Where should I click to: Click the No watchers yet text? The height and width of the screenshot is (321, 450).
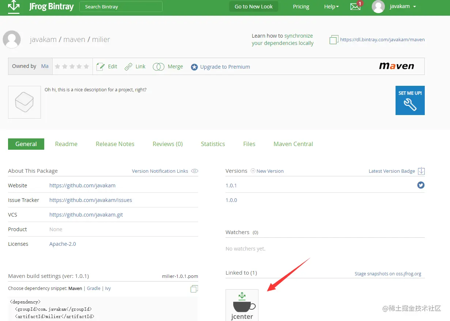tap(245, 249)
